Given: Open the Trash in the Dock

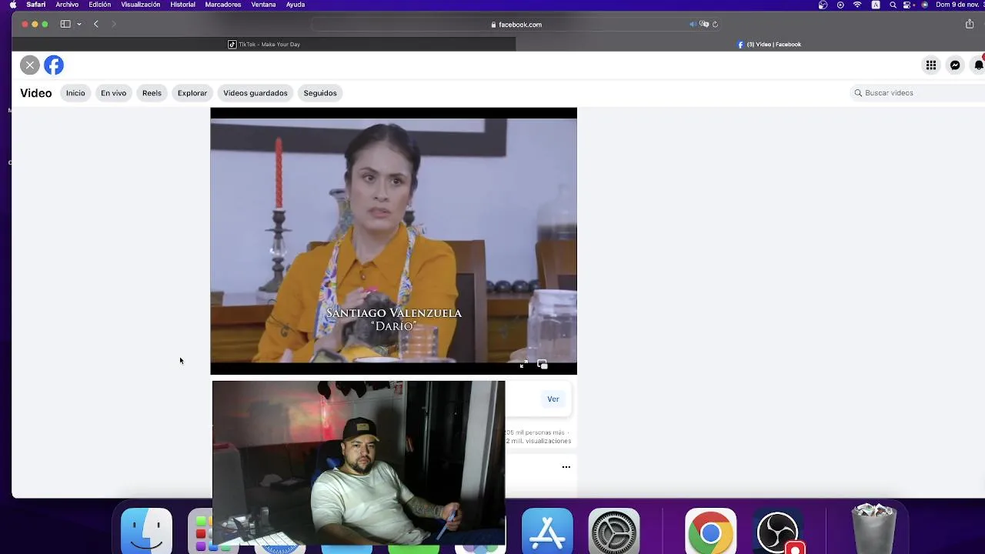Looking at the screenshot, I should pyautogui.click(x=873, y=529).
